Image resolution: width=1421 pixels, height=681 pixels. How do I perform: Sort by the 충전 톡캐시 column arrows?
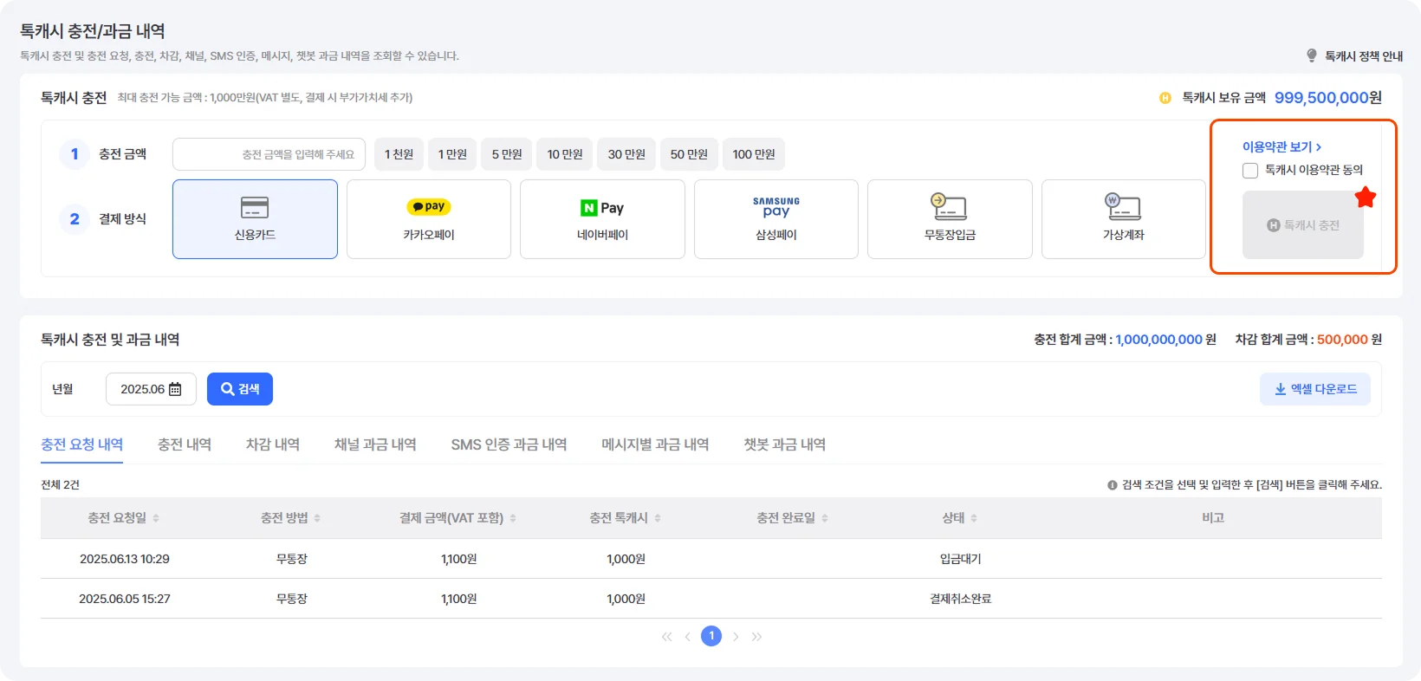pyautogui.click(x=658, y=518)
